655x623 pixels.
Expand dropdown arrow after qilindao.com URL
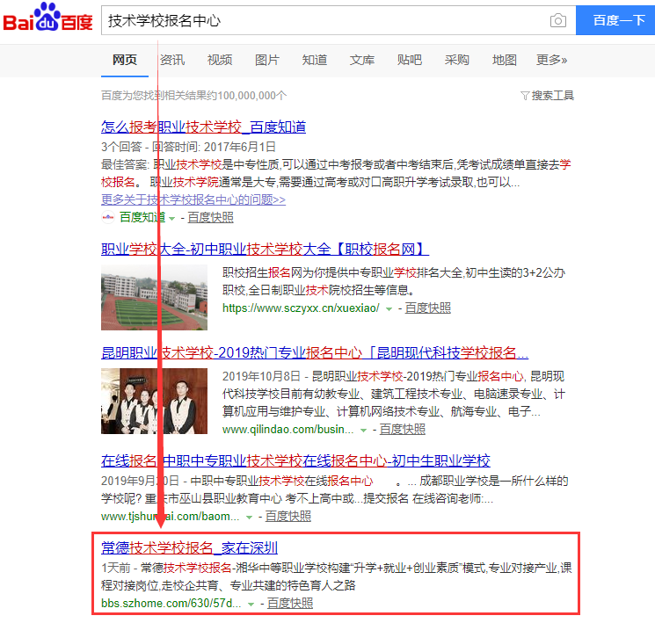point(363,431)
